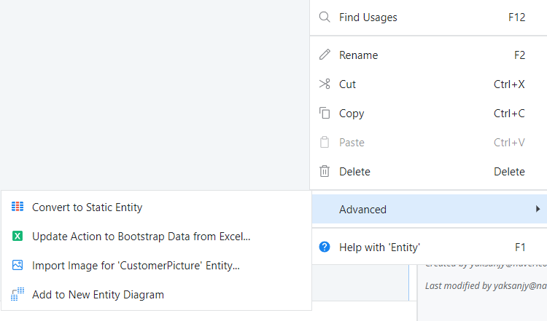The image size is (547, 321).
Task: Click the Add to Entity Diagram icon
Action: click(18, 295)
